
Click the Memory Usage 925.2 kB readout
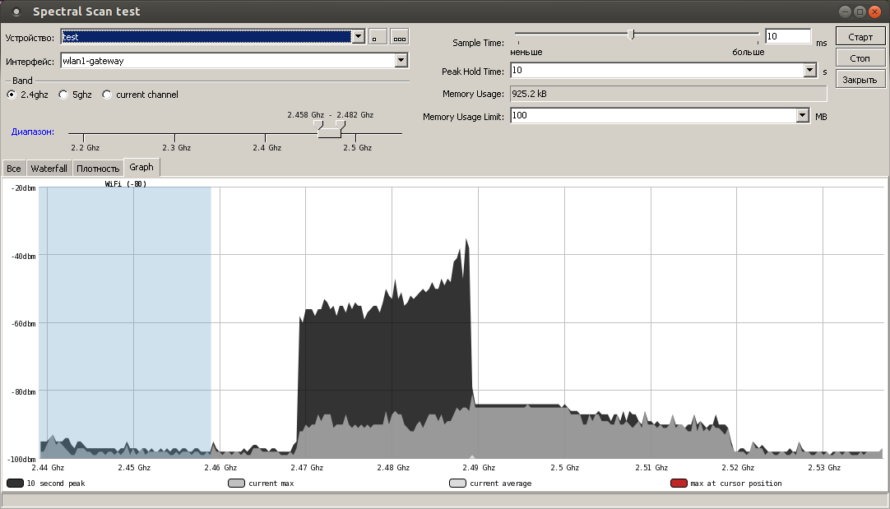(x=668, y=94)
